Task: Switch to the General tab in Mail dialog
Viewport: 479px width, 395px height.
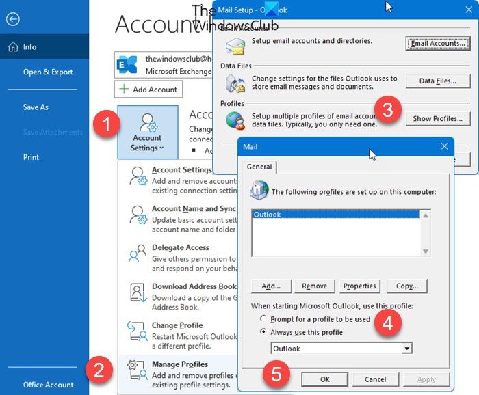Action: (259, 167)
